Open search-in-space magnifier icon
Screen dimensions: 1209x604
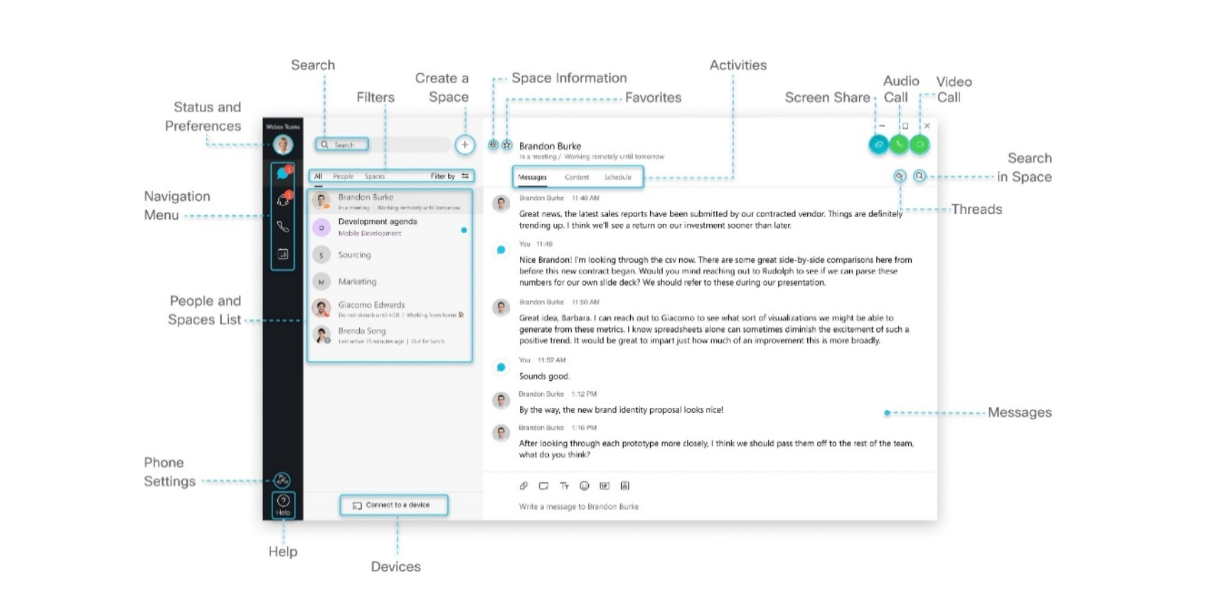click(x=920, y=176)
